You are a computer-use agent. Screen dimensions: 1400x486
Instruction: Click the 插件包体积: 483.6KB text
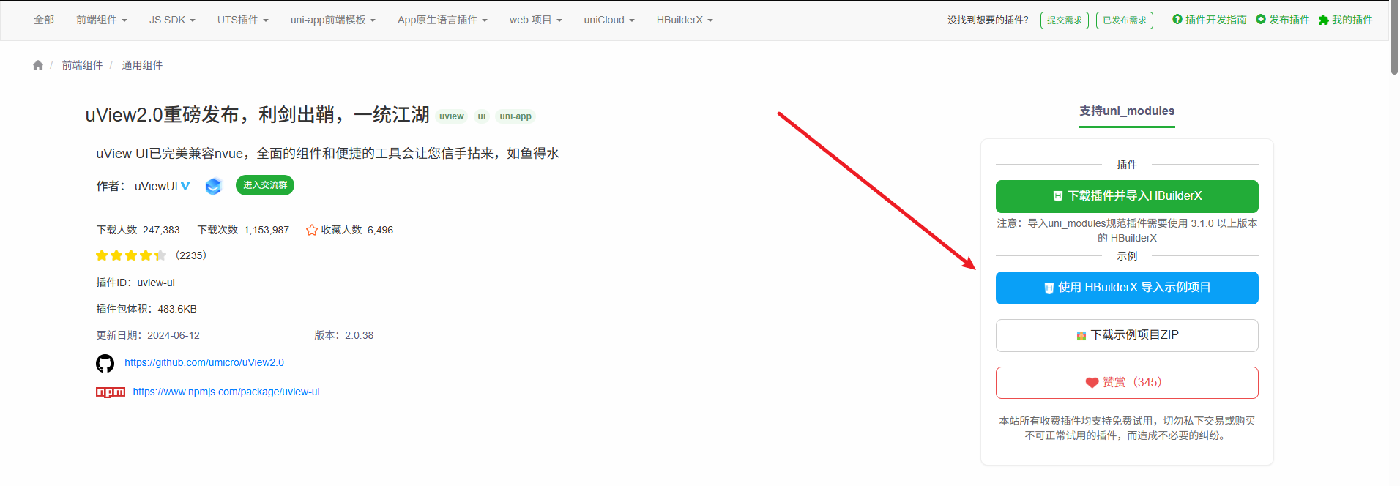point(146,309)
